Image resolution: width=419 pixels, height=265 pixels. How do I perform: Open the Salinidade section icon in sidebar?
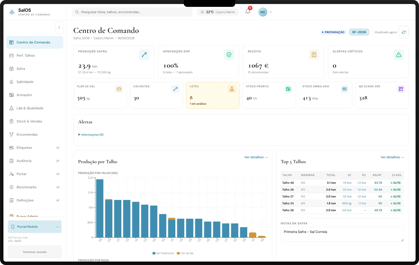click(x=11, y=82)
